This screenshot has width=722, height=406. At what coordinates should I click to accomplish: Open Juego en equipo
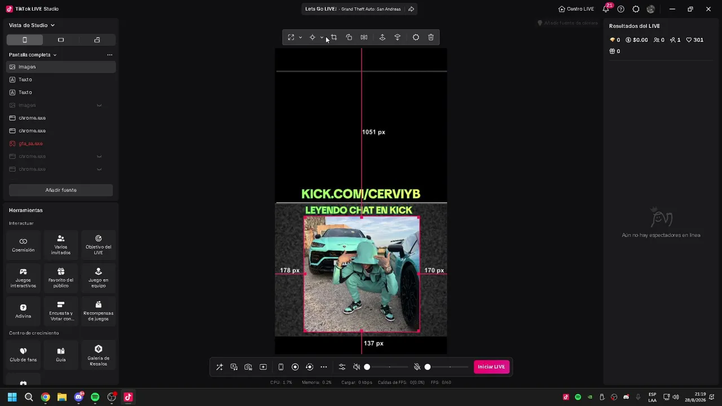click(x=98, y=278)
